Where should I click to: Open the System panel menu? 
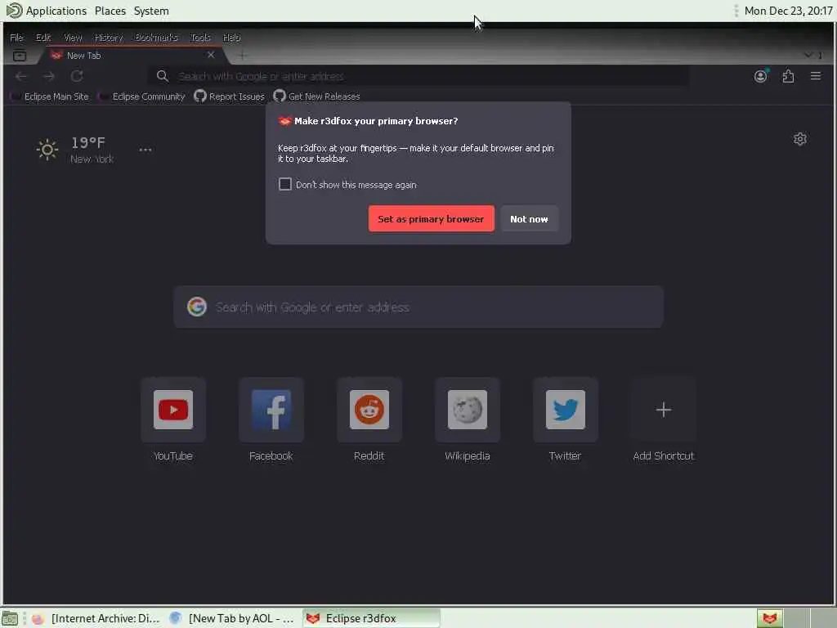(151, 11)
